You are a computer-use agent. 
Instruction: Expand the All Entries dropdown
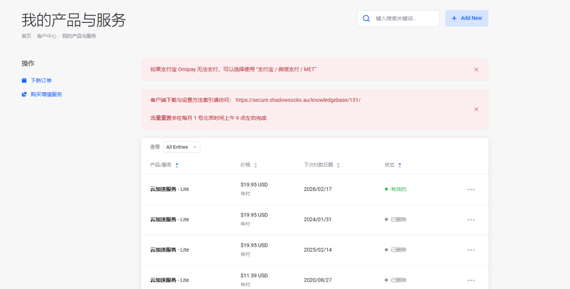(x=181, y=147)
